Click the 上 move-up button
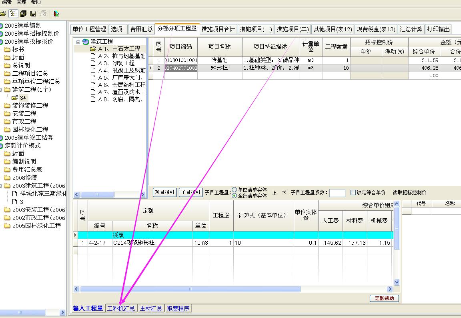The image size is (461, 318). coord(274,193)
